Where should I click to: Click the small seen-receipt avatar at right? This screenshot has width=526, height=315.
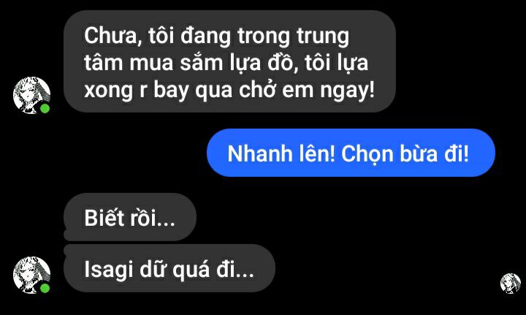510,284
